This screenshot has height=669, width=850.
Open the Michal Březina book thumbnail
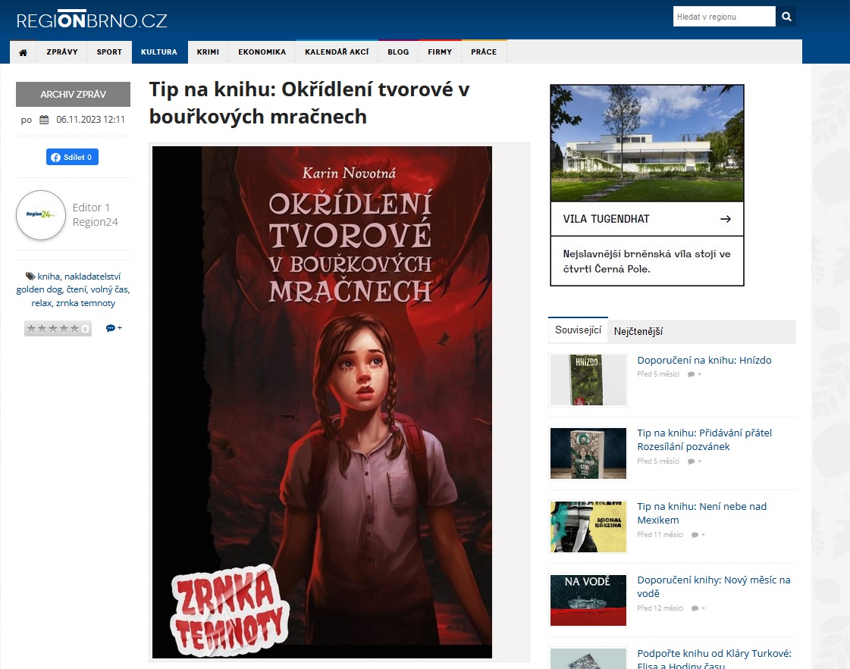point(588,527)
